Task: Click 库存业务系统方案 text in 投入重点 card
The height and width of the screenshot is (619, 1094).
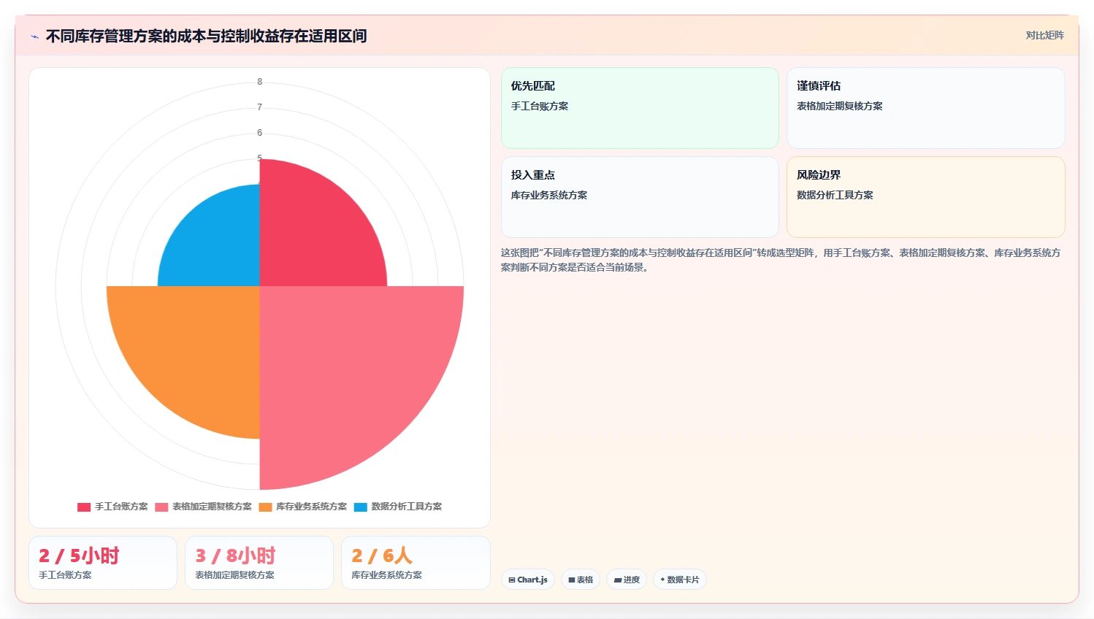Action: point(549,196)
